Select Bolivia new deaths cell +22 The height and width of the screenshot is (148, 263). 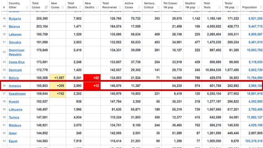click(92, 78)
